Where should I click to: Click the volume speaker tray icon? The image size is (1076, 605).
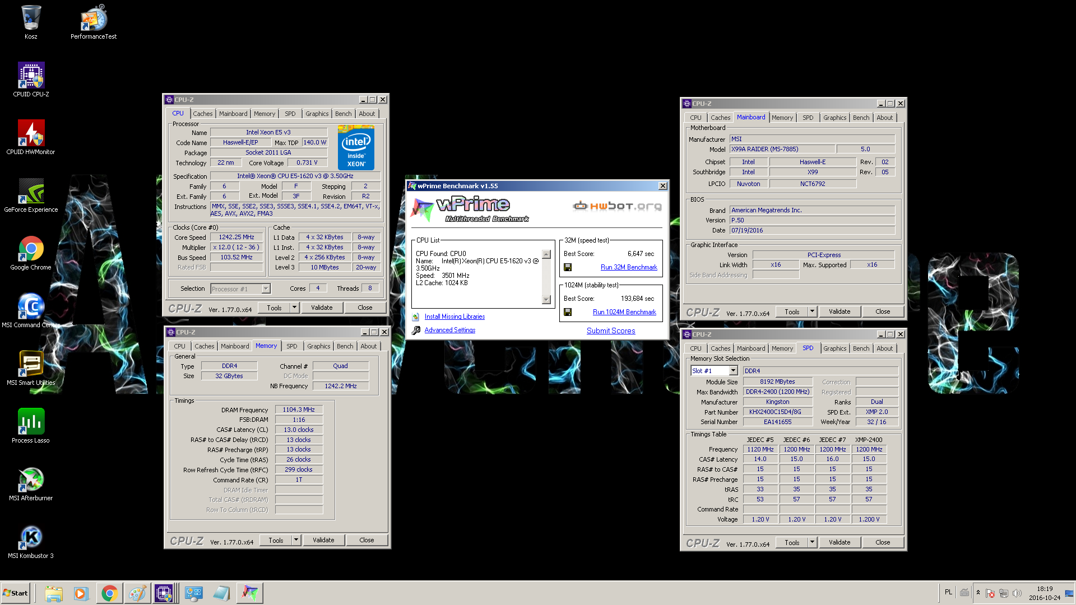[x=1017, y=593]
